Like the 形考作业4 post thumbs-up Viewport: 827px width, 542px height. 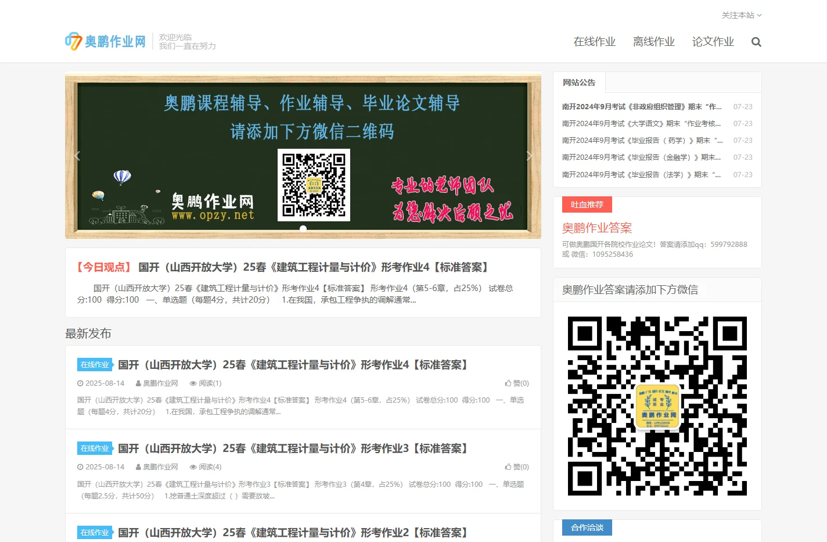516,383
